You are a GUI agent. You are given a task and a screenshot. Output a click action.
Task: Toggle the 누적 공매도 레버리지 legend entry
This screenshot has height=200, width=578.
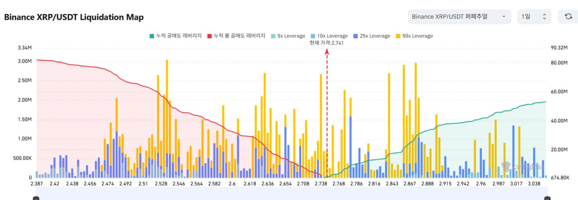point(175,36)
